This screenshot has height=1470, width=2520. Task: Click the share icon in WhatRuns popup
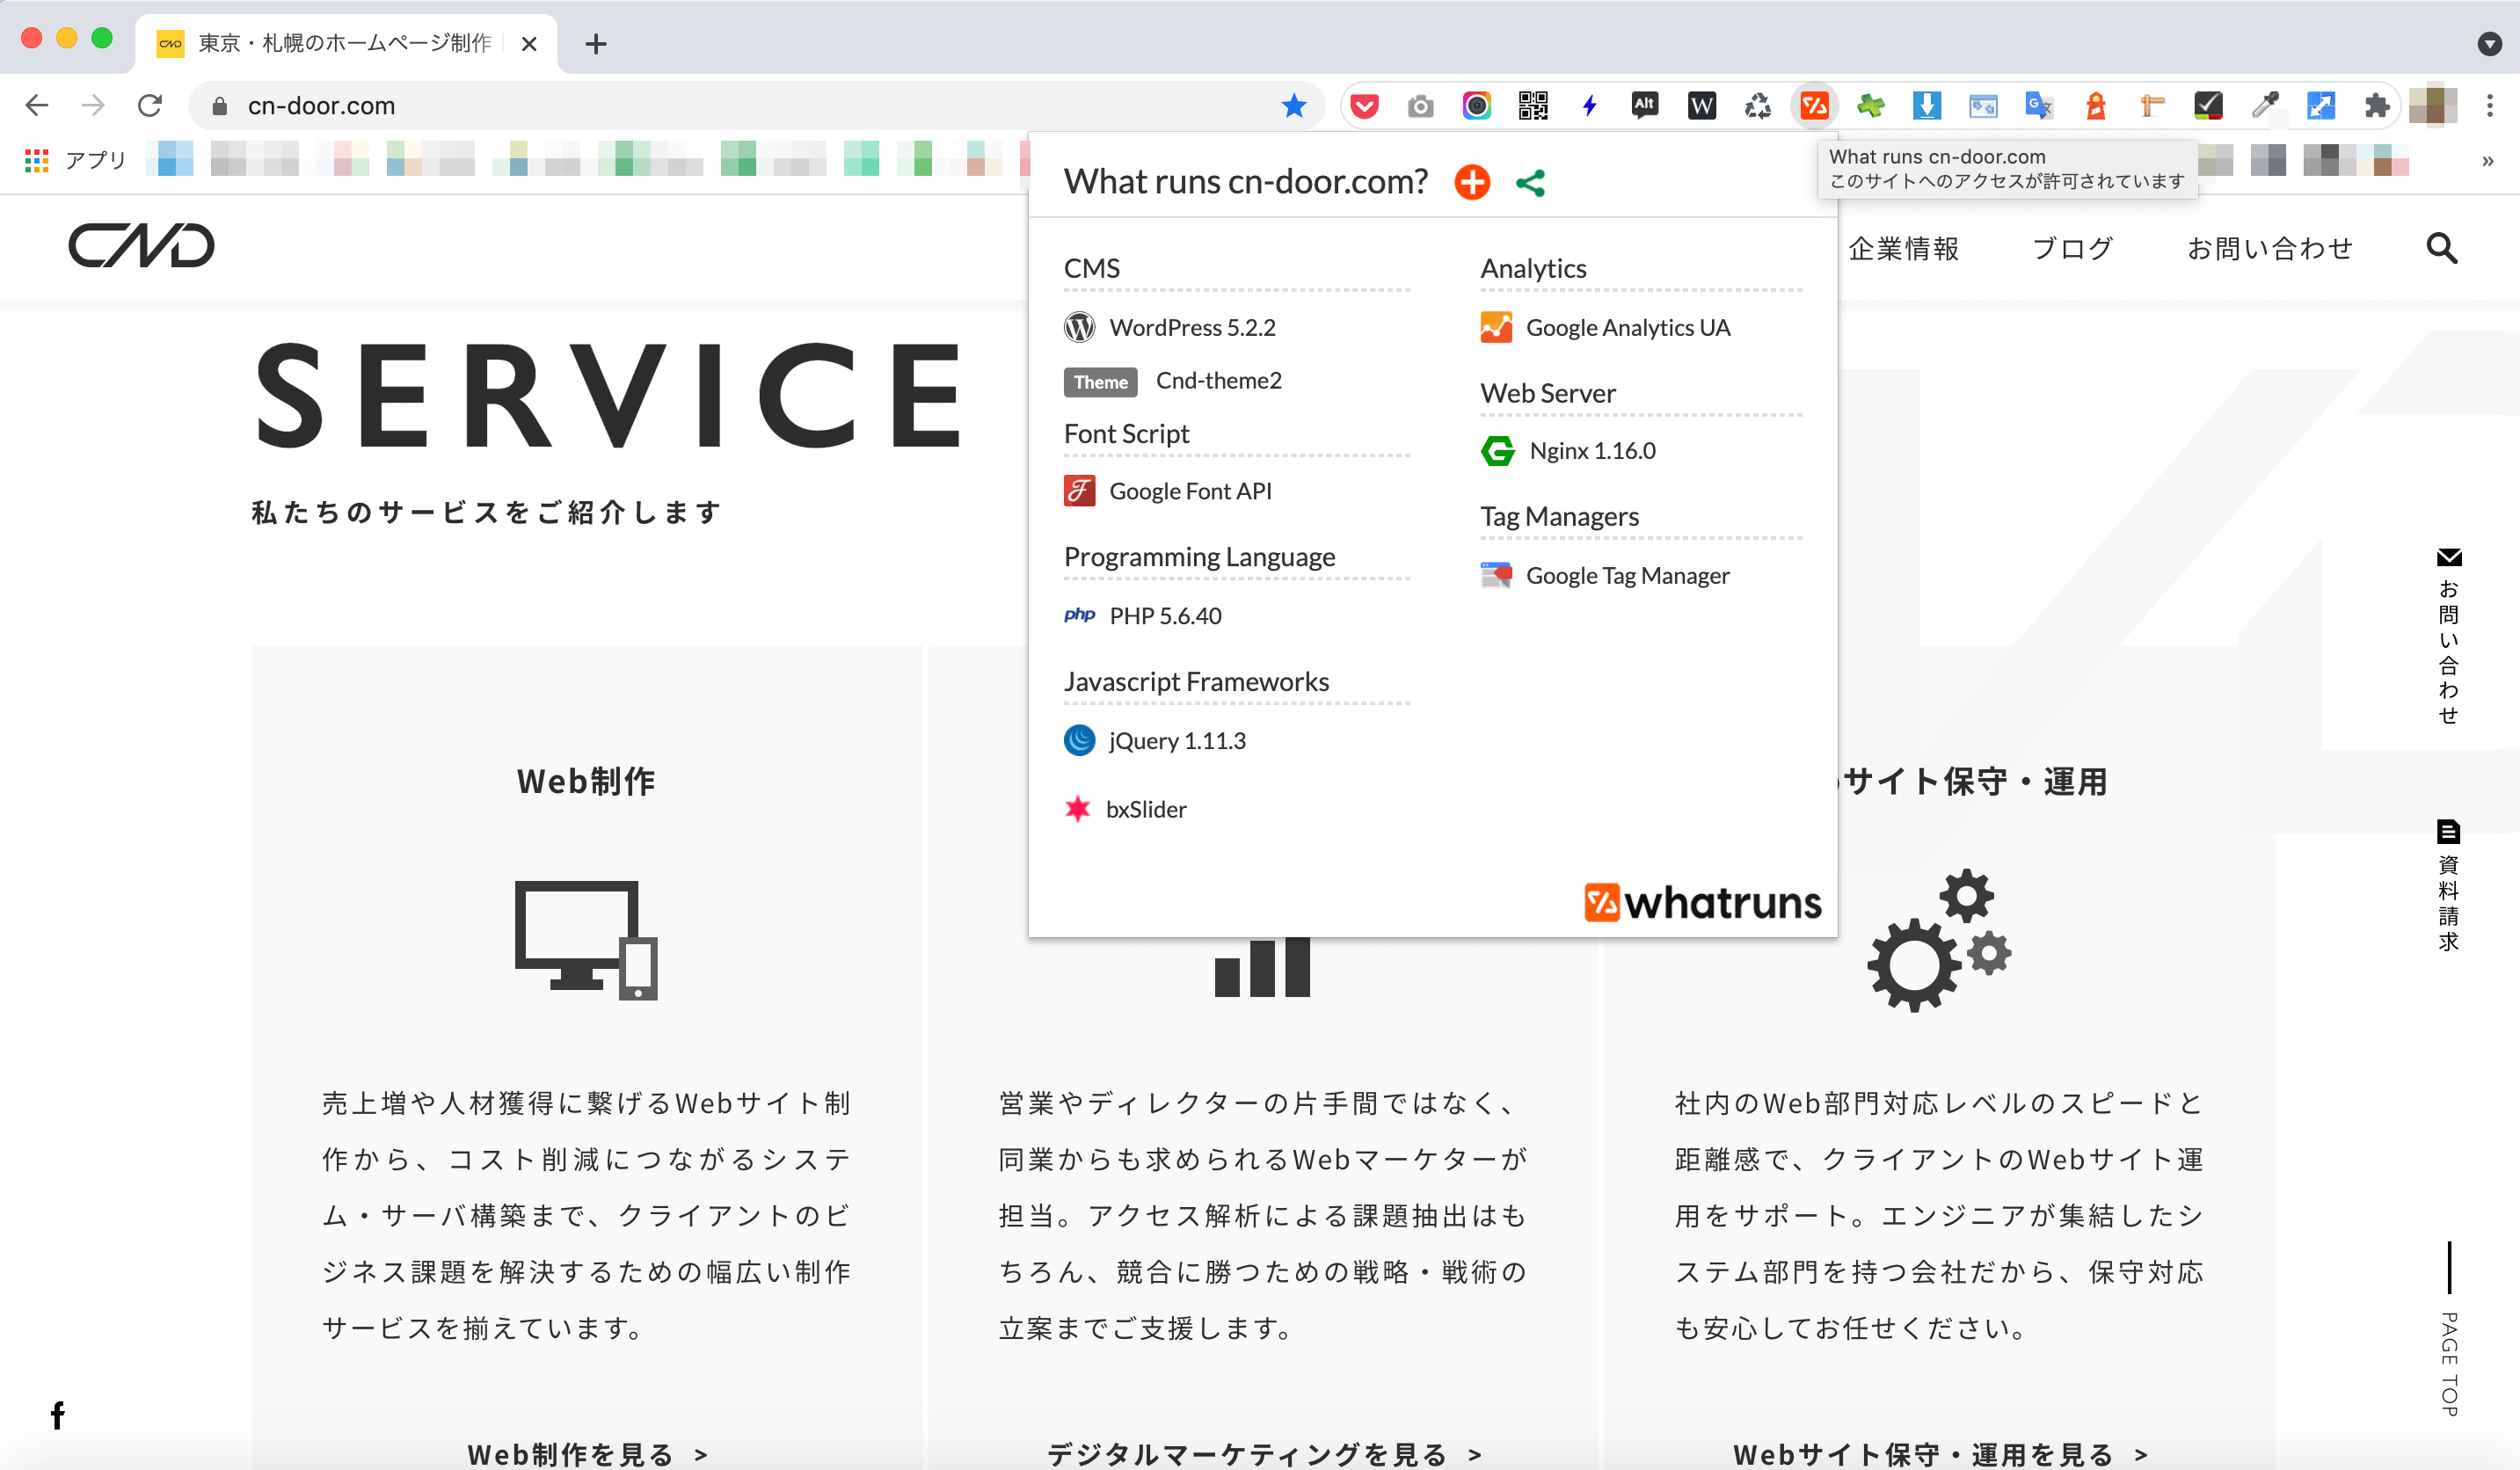(1530, 183)
